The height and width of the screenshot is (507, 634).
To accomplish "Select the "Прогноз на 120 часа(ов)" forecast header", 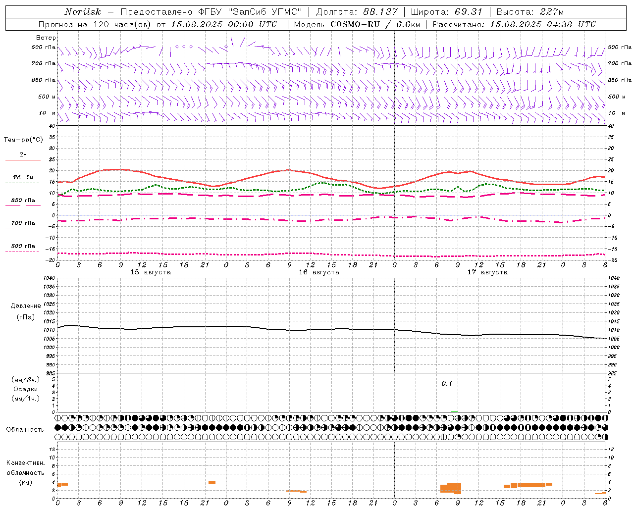I will tap(96, 24).
